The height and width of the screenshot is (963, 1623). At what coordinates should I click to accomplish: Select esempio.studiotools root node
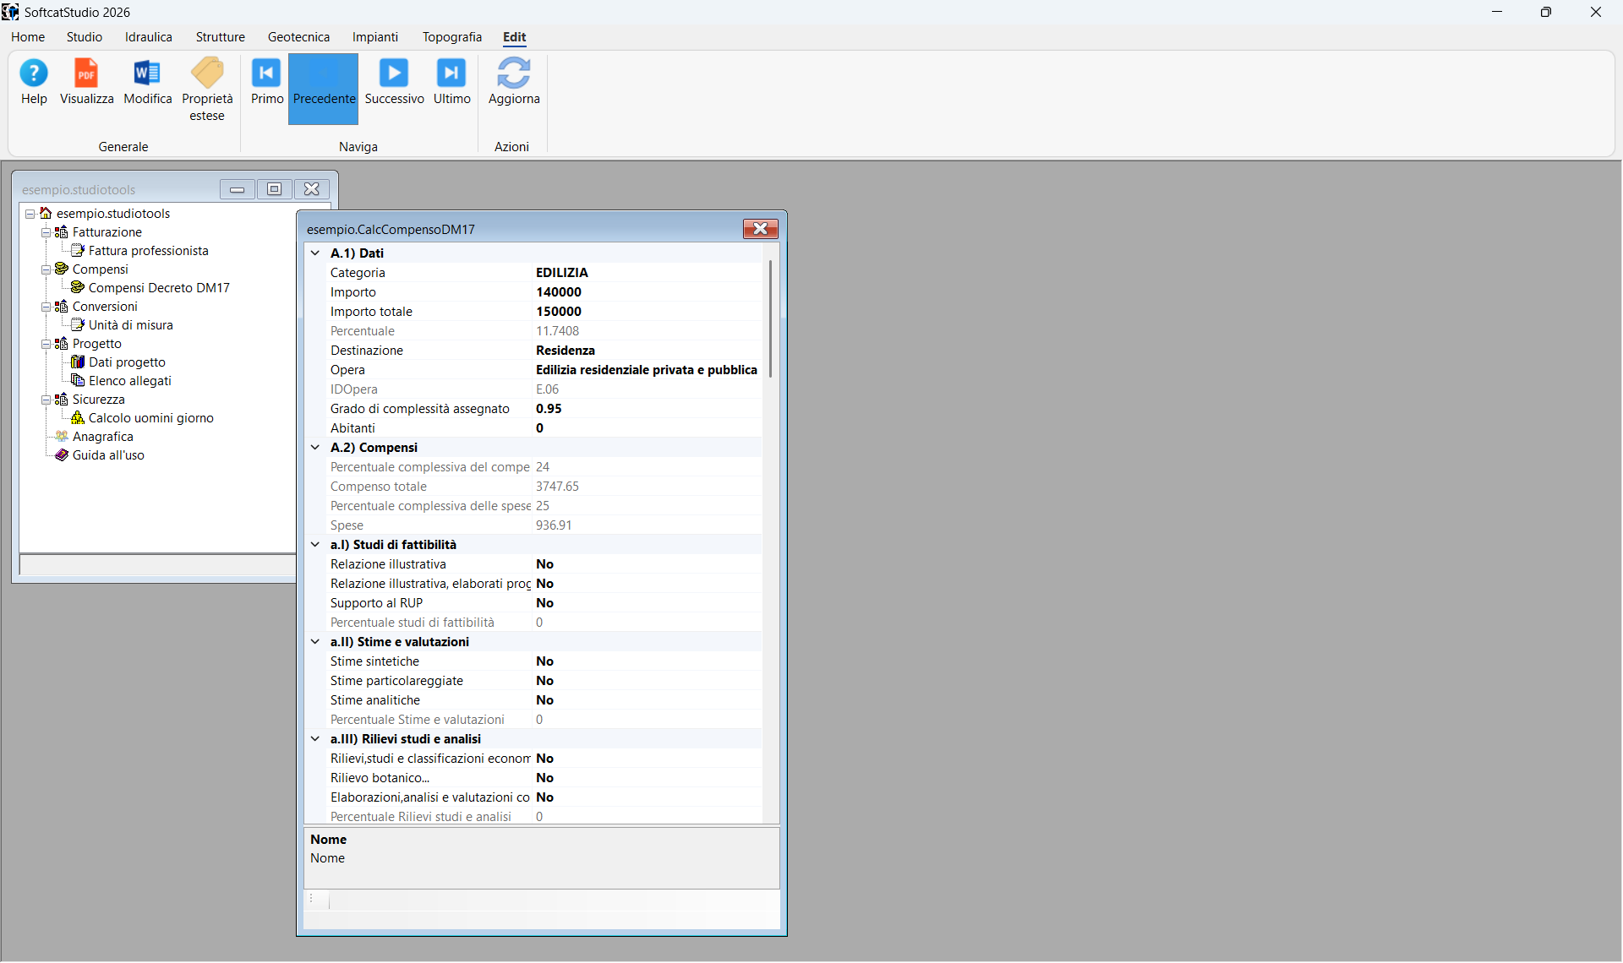click(113, 214)
